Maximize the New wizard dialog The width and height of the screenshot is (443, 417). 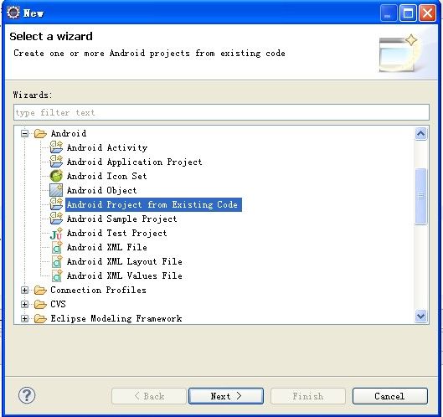tap(408, 13)
